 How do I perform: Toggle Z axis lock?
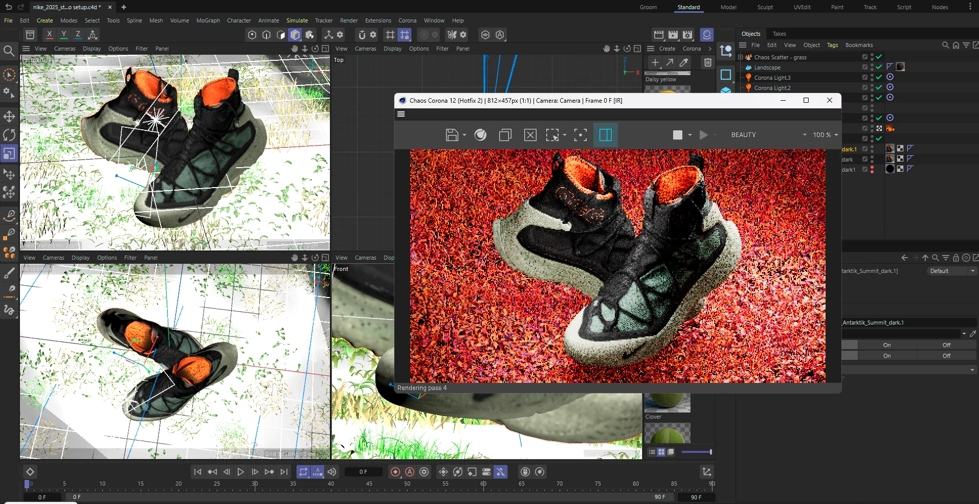78,35
